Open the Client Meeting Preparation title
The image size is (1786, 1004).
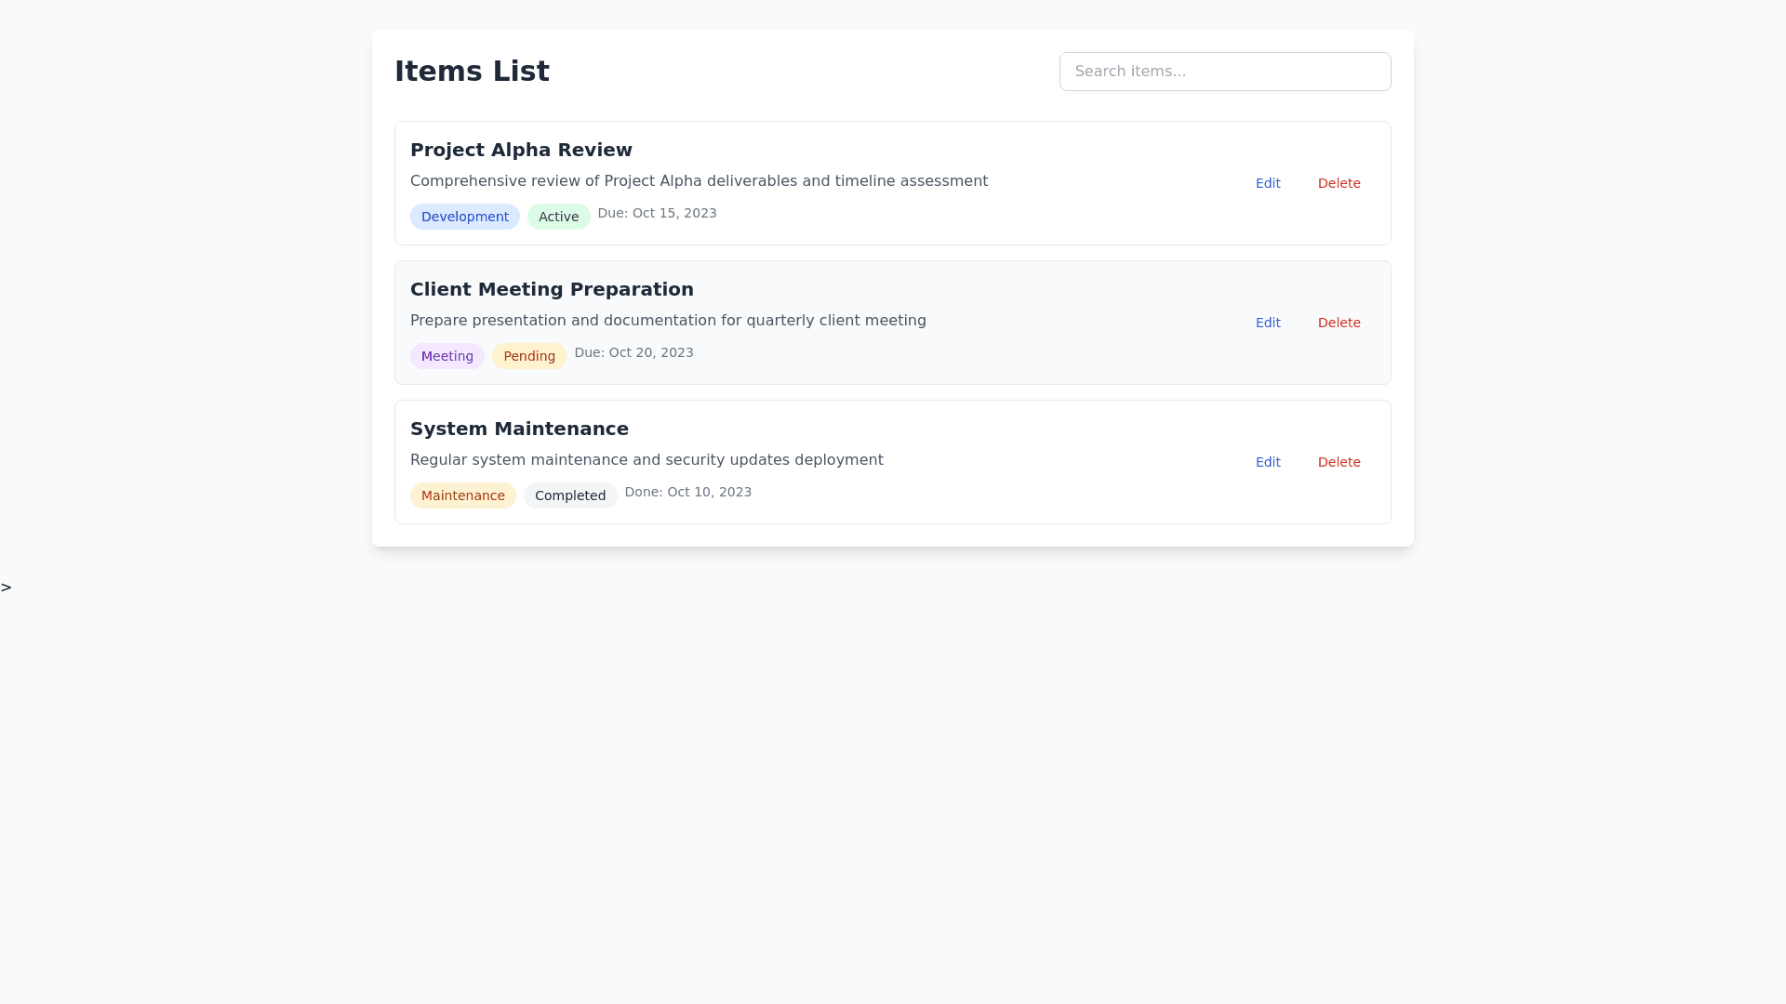point(552,289)
